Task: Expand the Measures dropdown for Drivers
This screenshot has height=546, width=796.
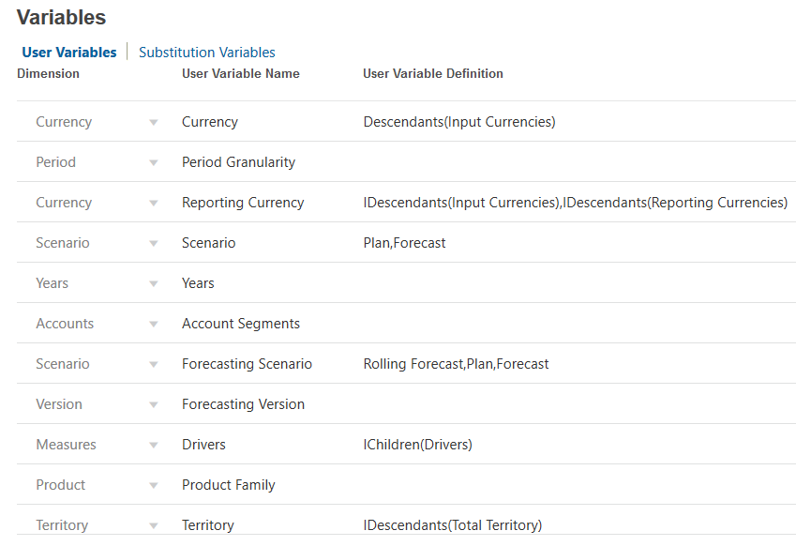Action: (x=153, y=444)
